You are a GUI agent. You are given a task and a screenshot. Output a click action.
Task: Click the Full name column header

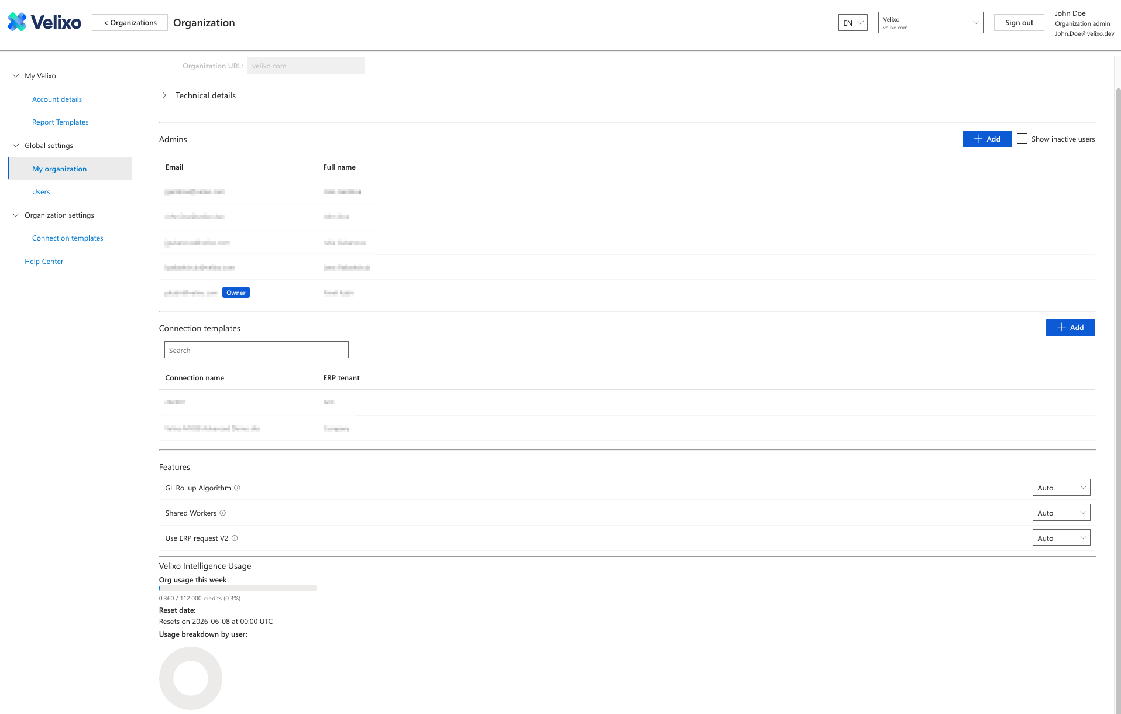(339, 167)
